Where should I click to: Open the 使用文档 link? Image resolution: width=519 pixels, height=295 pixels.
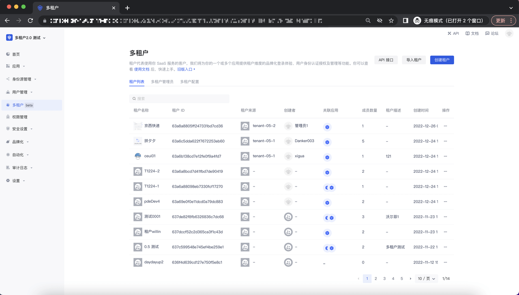[142, 70]
